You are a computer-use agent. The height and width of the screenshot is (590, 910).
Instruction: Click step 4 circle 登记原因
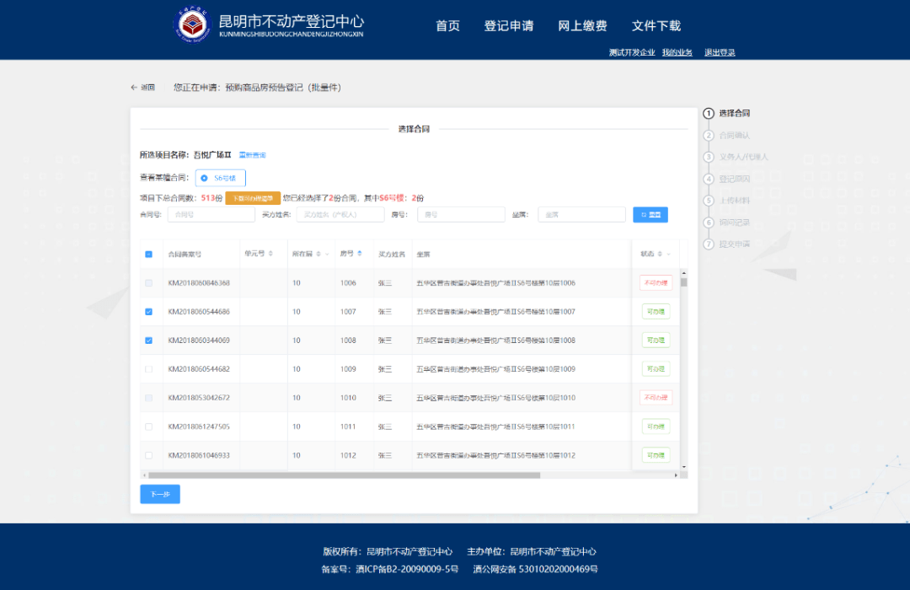pyautogui.click(x=708, y=179)
